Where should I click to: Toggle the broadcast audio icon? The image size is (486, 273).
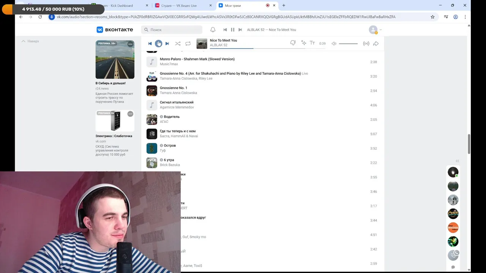tap(366, 44)
